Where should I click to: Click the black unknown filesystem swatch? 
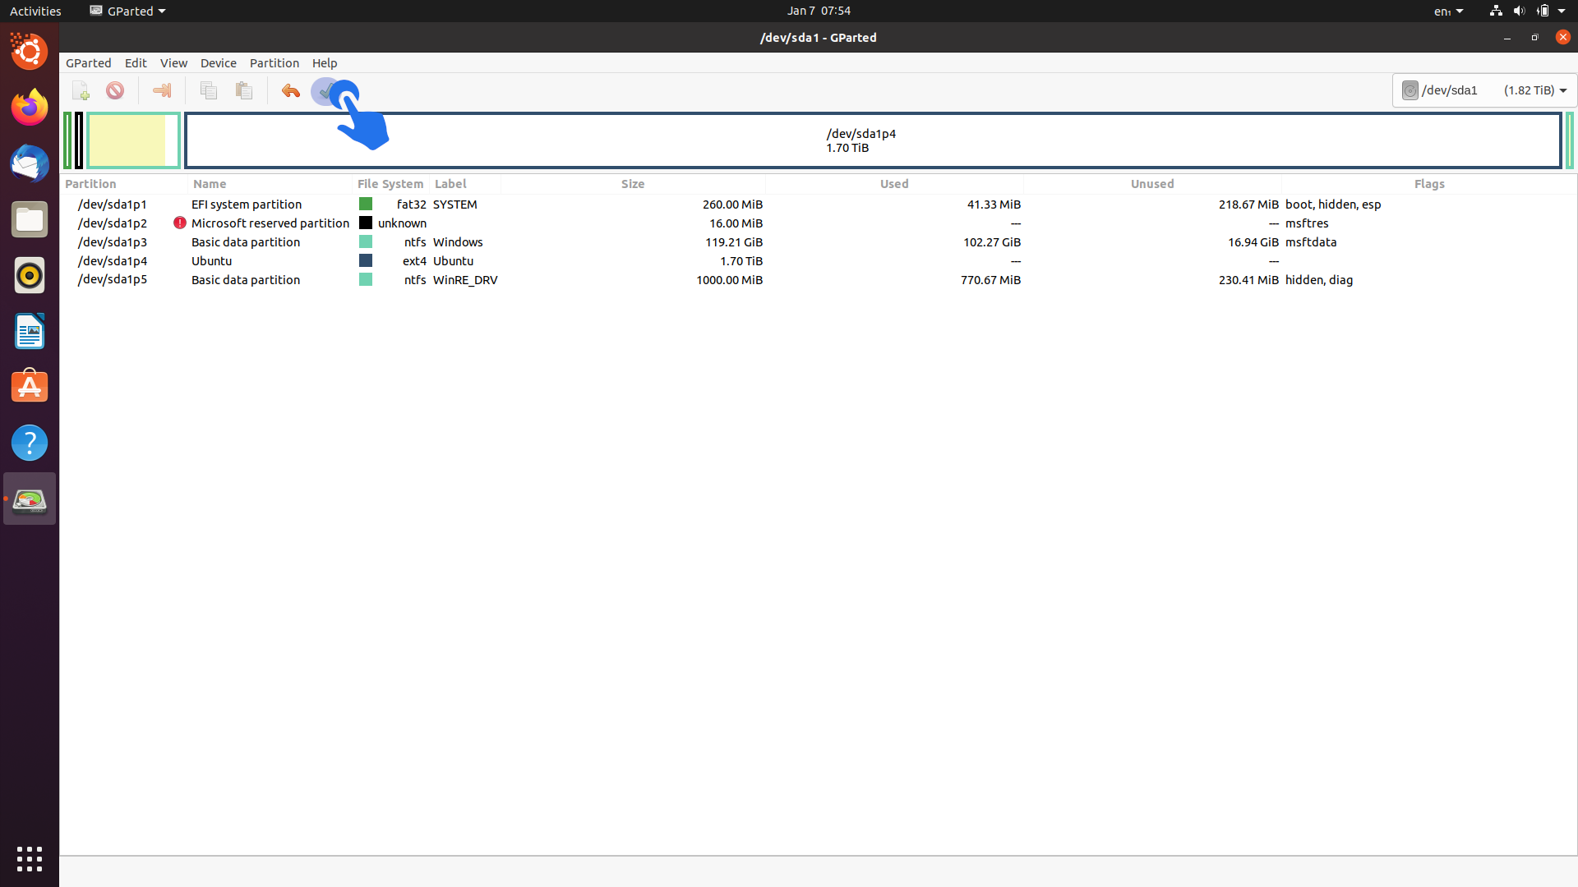click(366, 223)
